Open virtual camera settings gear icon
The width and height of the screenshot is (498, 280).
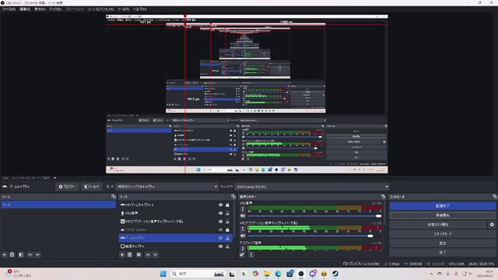click(x=492, y=225)
